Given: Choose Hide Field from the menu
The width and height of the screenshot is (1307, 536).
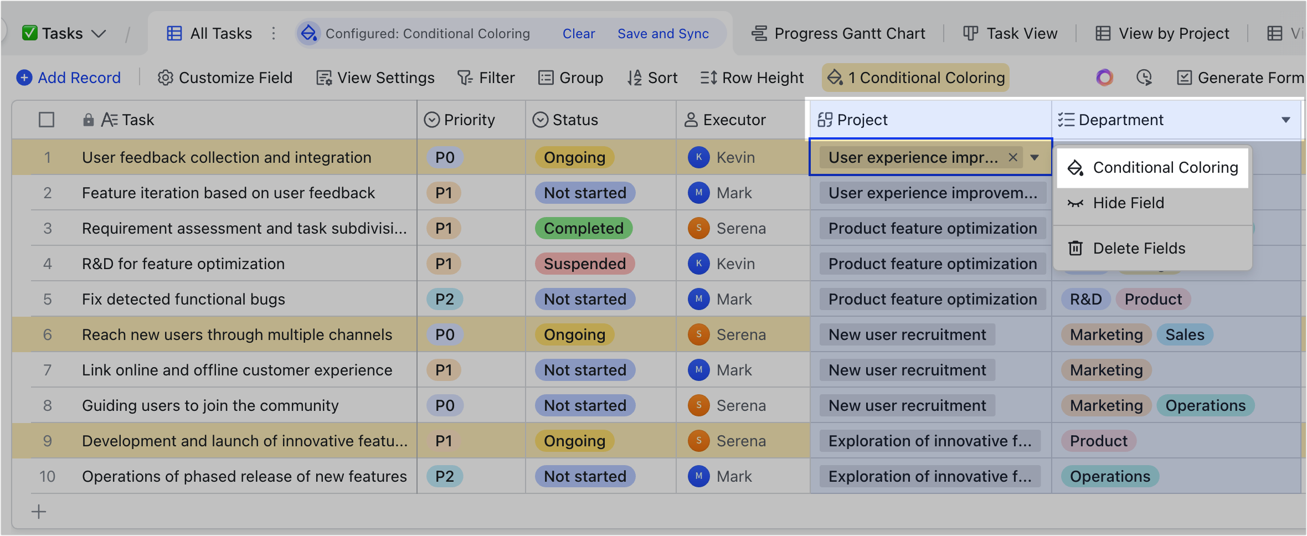Looking at the screenshot, I should (1128, 203).
